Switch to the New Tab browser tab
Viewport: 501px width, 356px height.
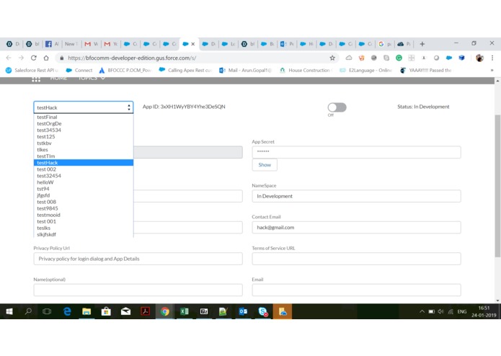pos(71,44)
